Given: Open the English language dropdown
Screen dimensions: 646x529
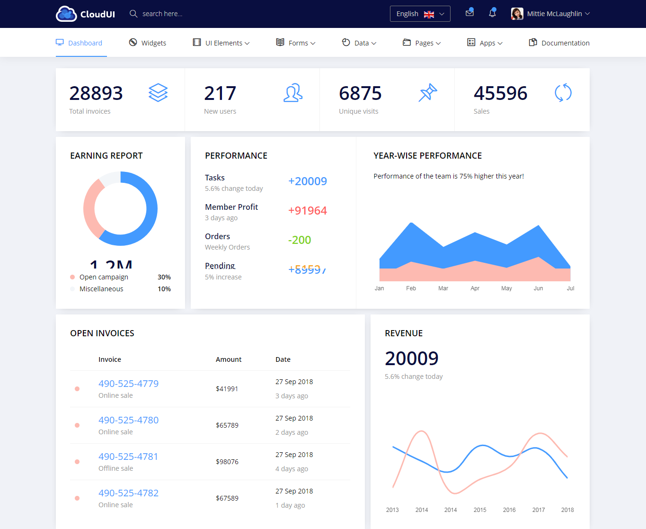Looking at the screenshot, I should click(x=420, y=14).
